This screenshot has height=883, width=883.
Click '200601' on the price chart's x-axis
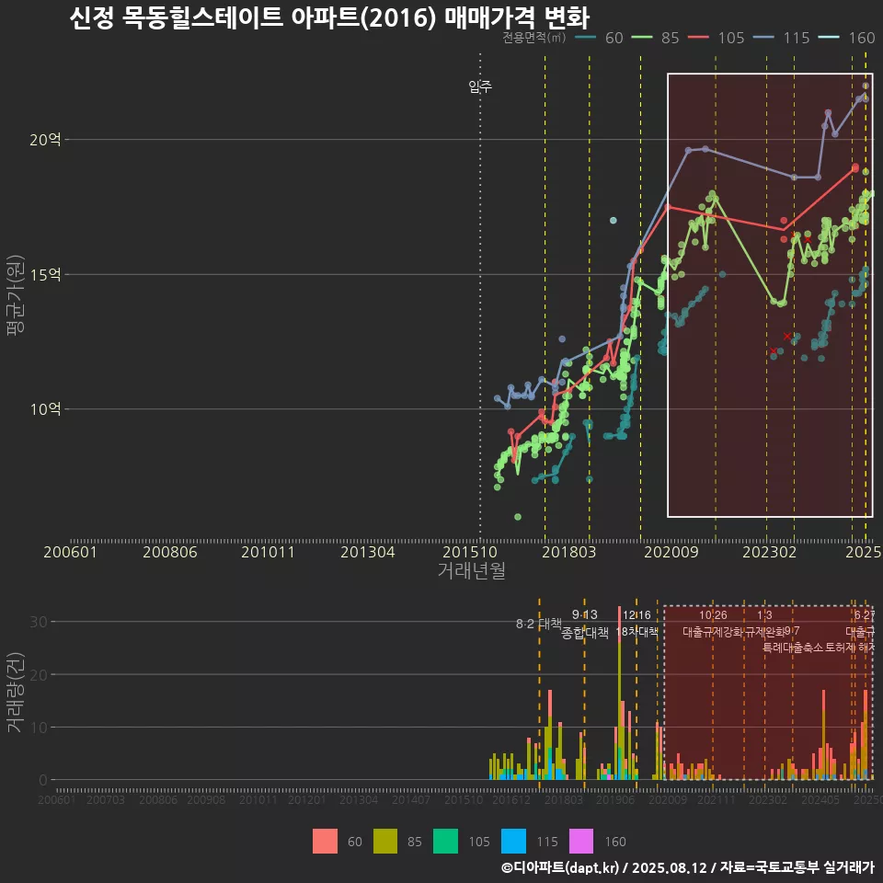pos(71,552)
